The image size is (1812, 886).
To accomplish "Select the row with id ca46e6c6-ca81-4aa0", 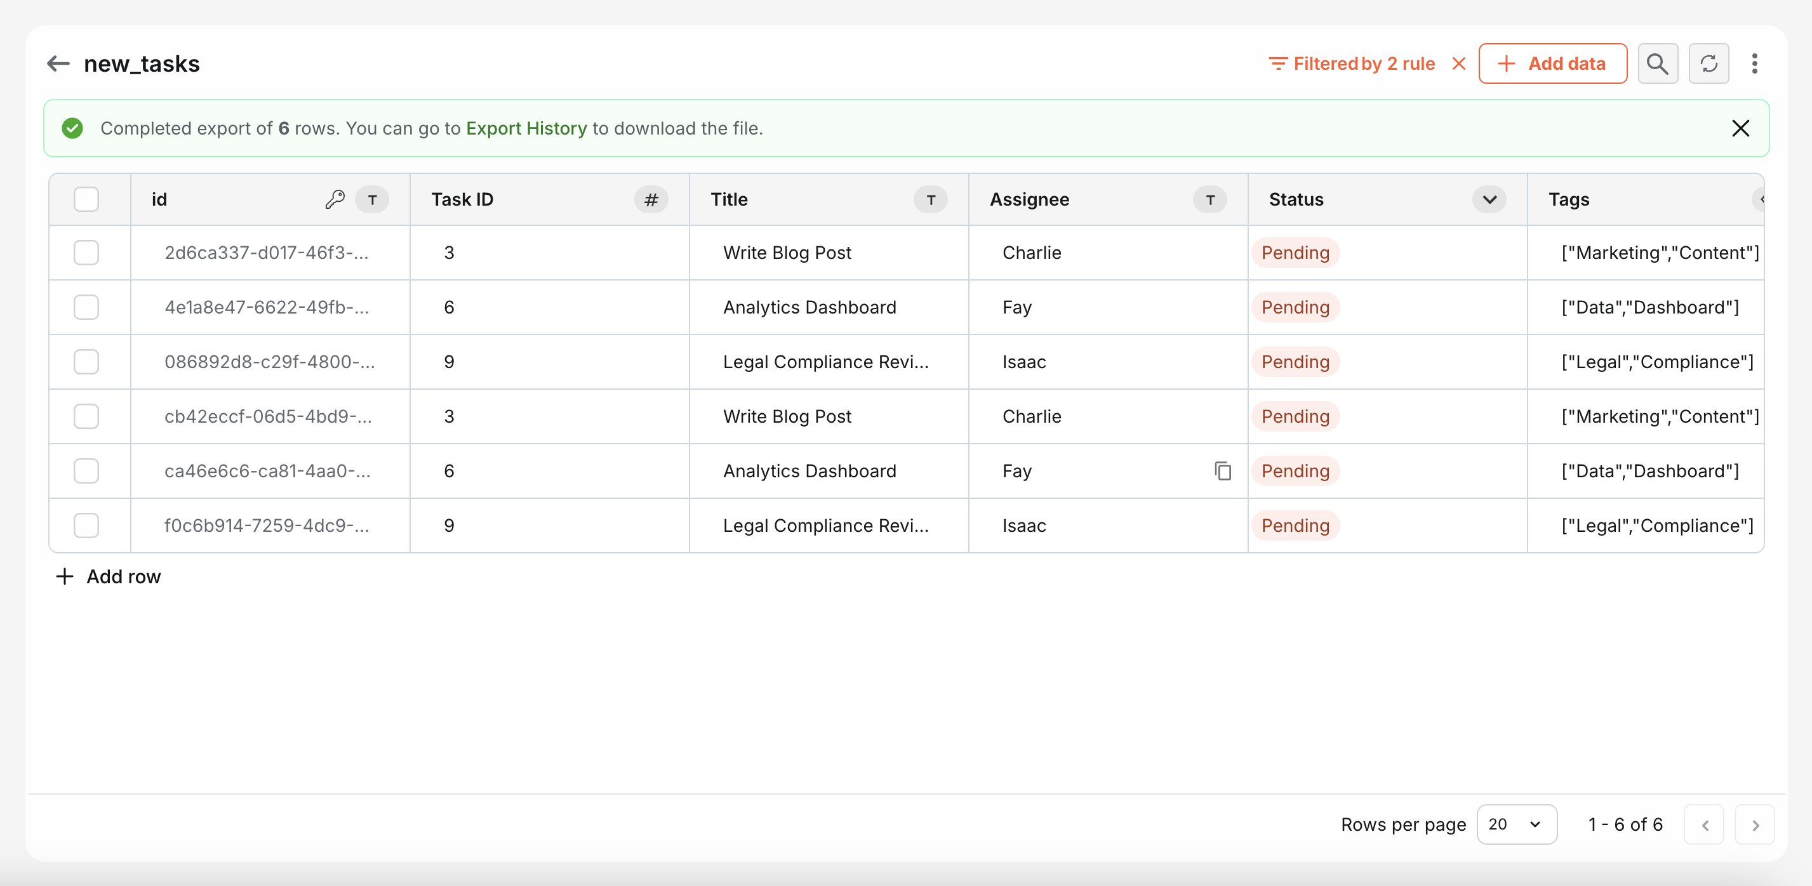I will pyautogui.click(x=86, y=471).
